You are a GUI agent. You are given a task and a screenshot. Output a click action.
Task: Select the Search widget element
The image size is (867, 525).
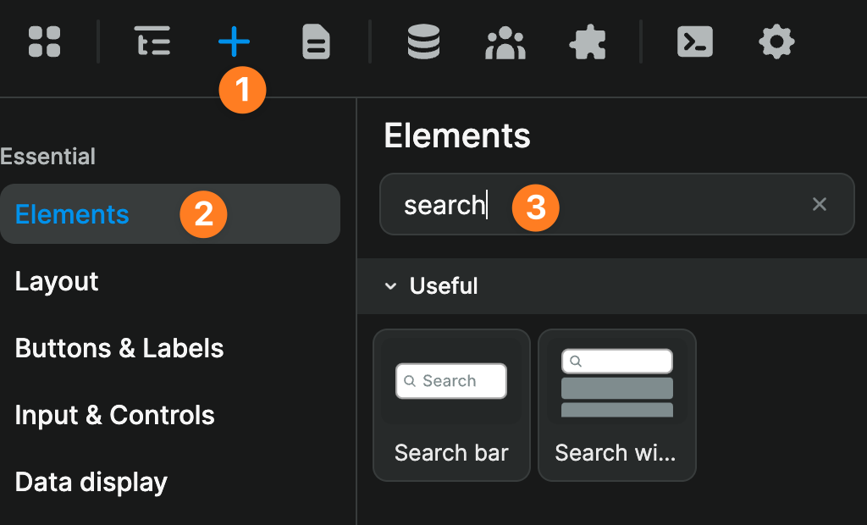tap(616, 406)
